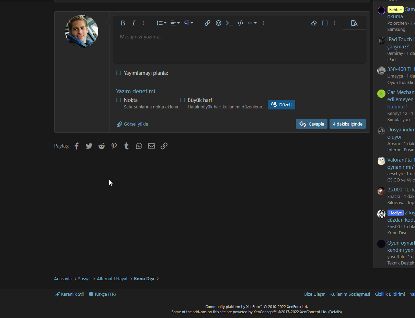
Task: Click the Düzelt button
Action: (281, 105)
